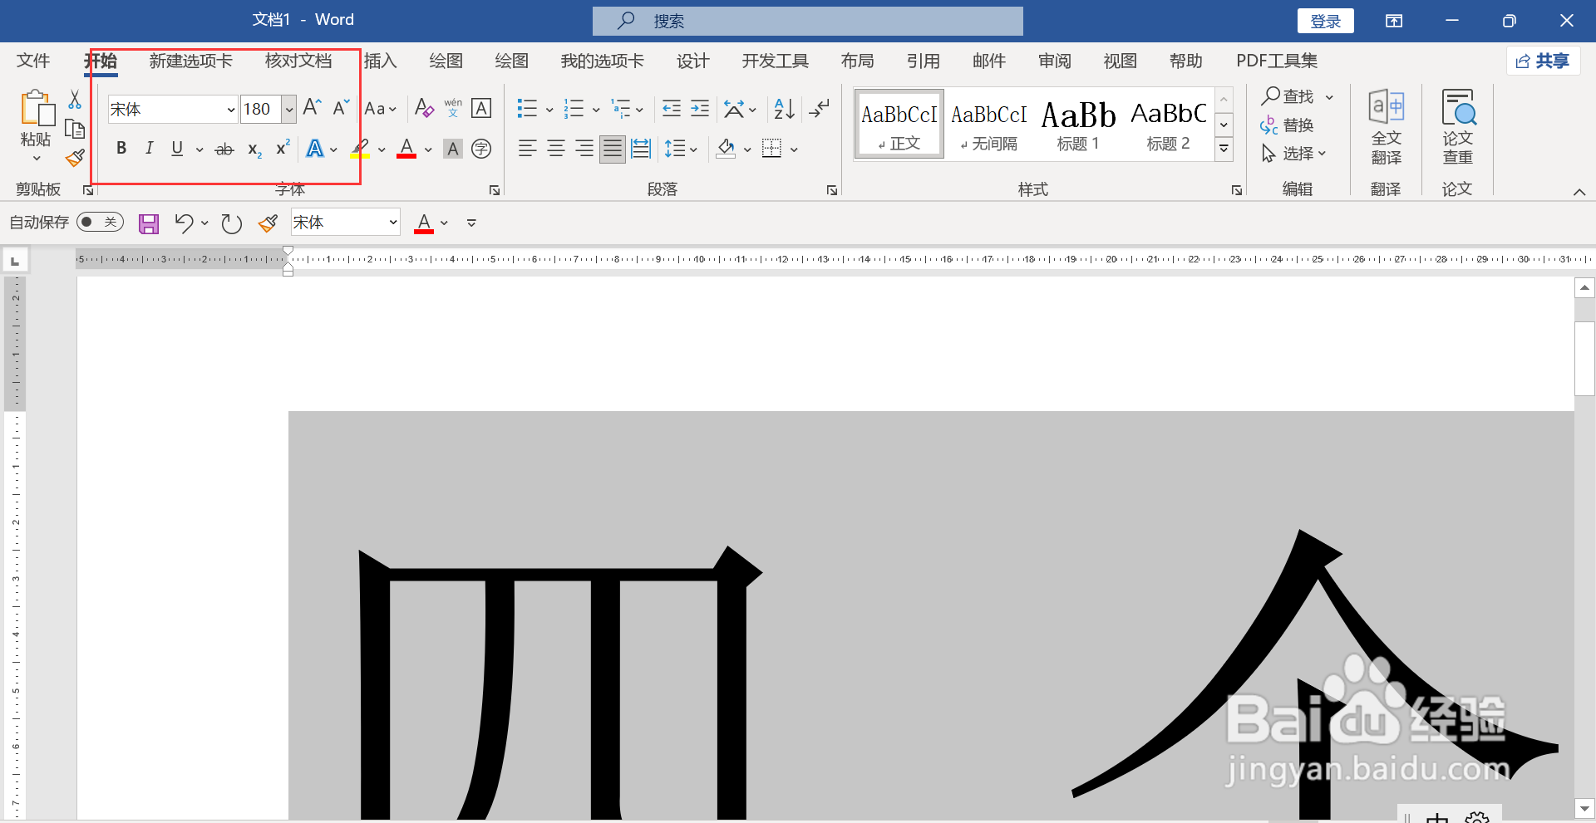Toggle Bold formatting
This screenshot has height=823, width=1596.
pos(121,149)
